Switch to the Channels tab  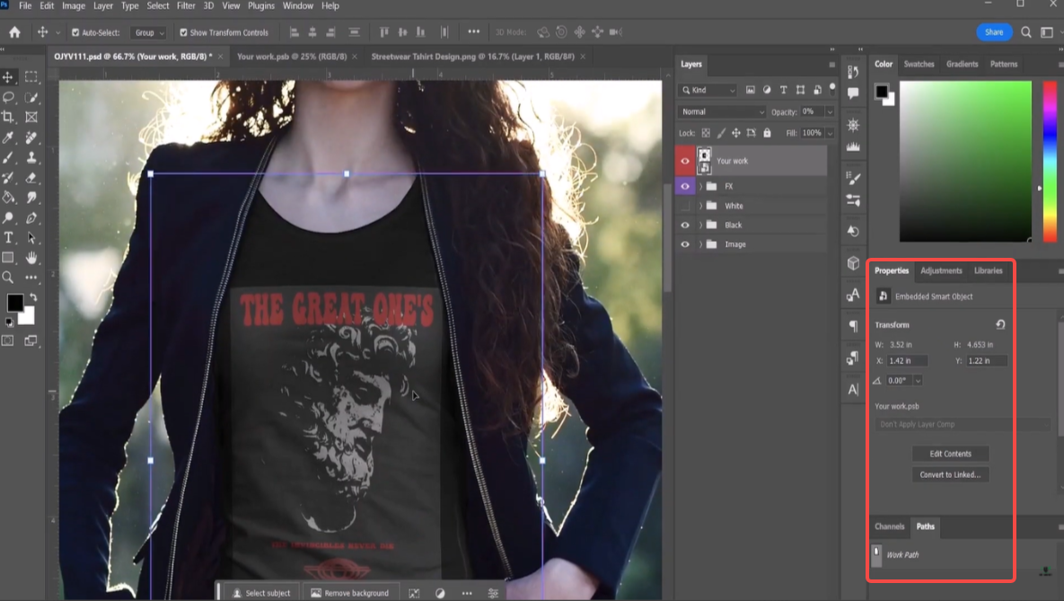pyautogui.click(x=889, y=526)
